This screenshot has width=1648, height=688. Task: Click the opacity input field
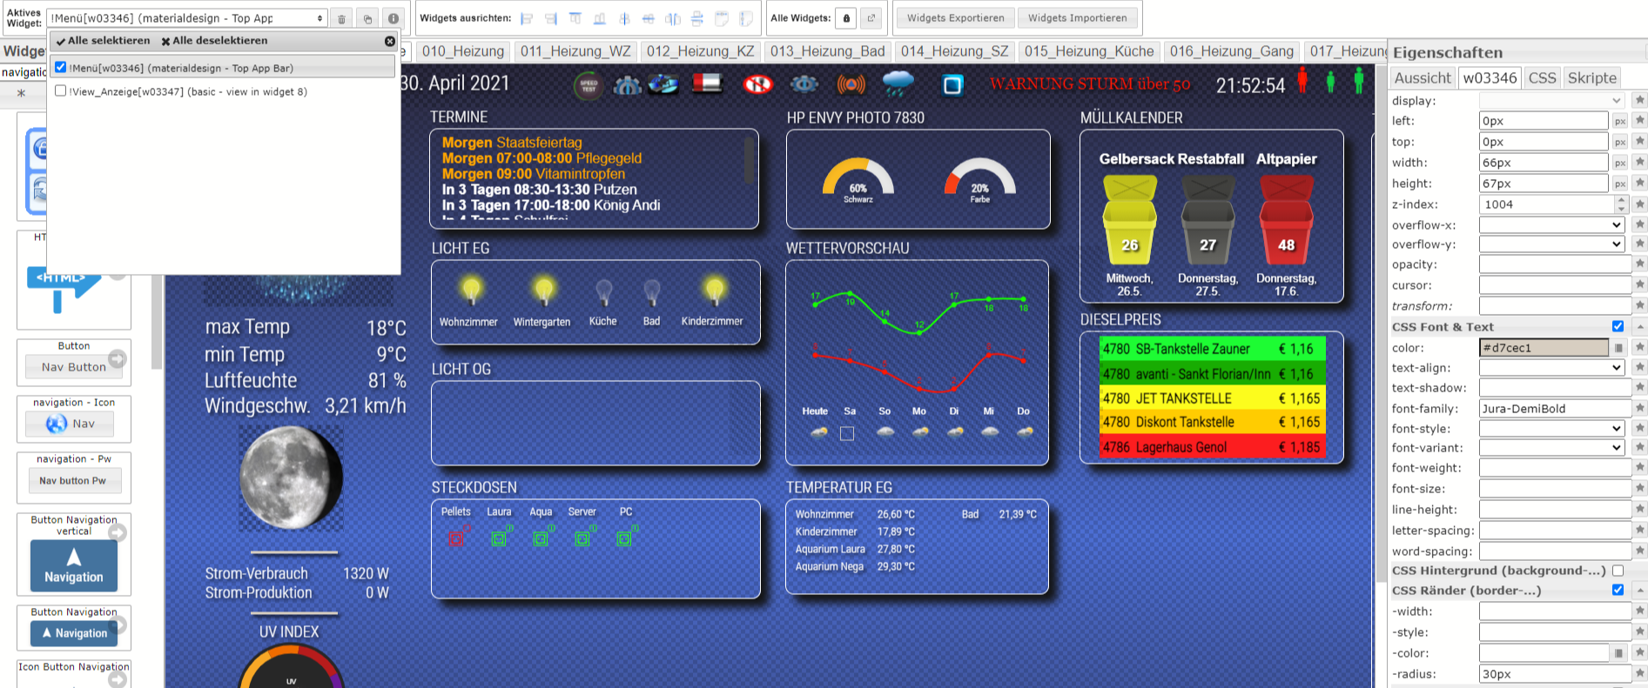(x=1555, y=264)
